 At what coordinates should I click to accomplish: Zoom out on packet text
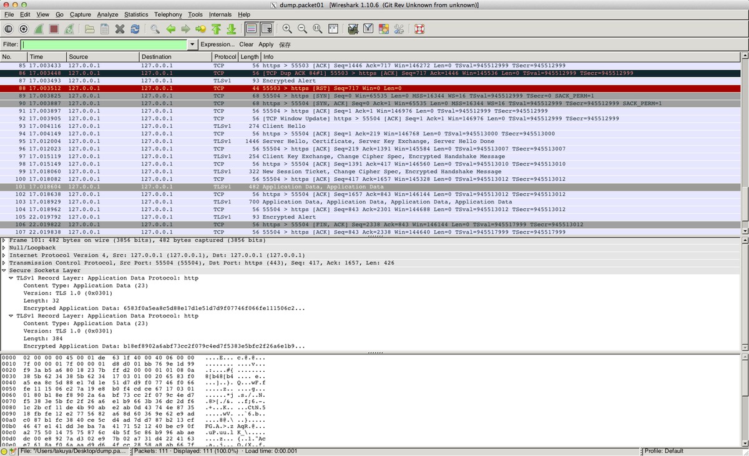coord(302,29)
